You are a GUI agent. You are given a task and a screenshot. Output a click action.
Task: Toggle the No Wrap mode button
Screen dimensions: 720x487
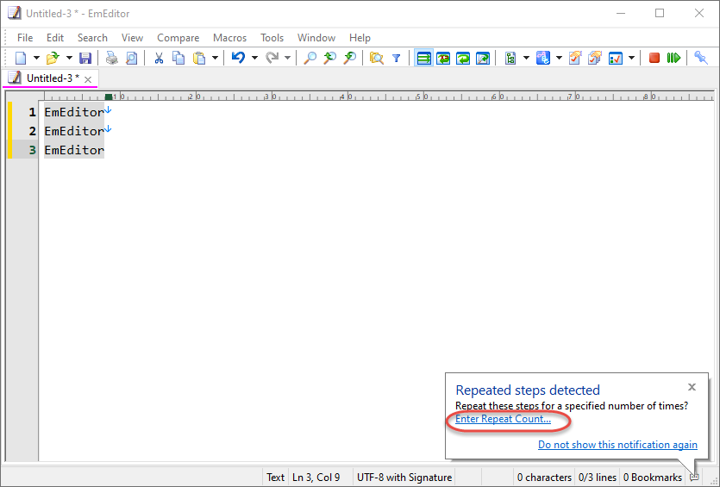pos(424,59)
